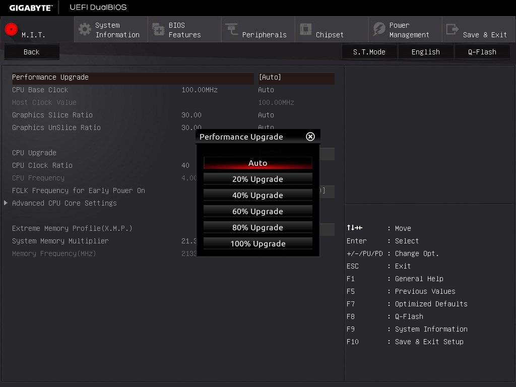Choose the 20% Upgrade option
Screen dimensions: 516x387
257,179
